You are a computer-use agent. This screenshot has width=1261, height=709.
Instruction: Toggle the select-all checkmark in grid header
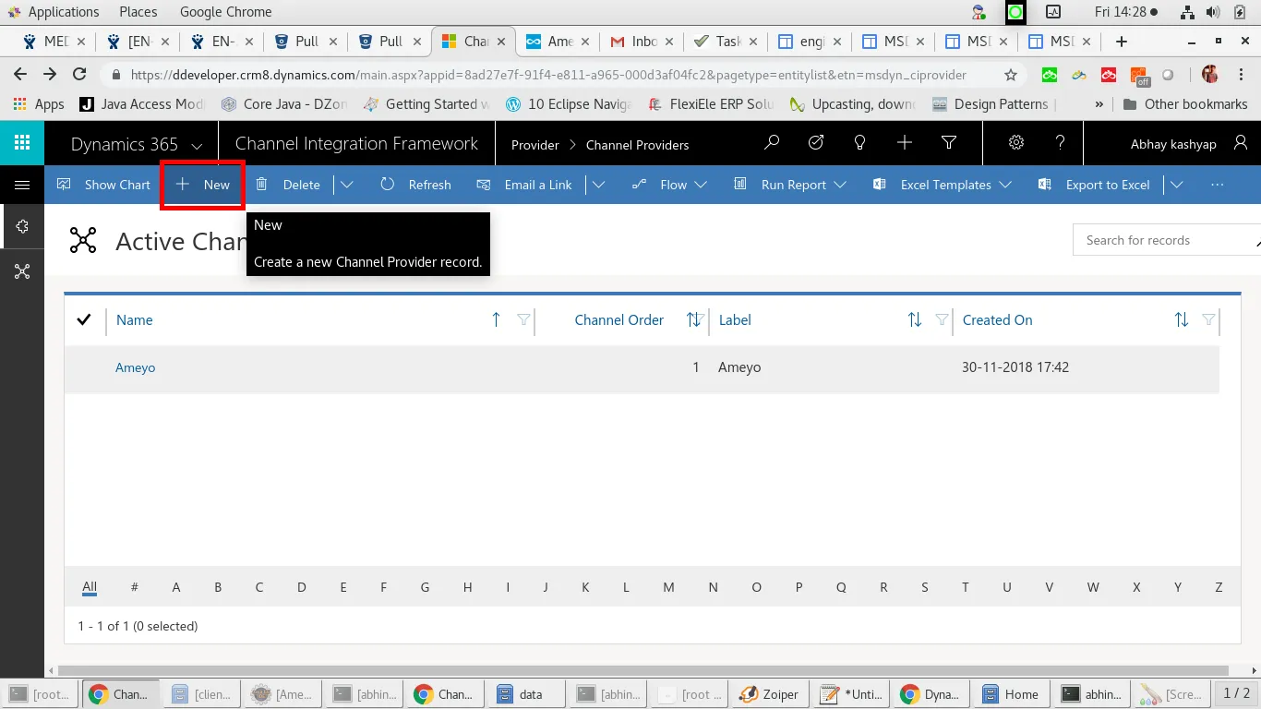[84, 319]
